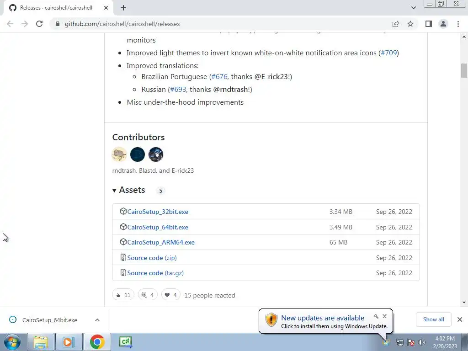Image resolution: width=468 pixels, height=351 pixels.
Task: Bookmark this page with the star icon
Action: [x=410, y=24]
